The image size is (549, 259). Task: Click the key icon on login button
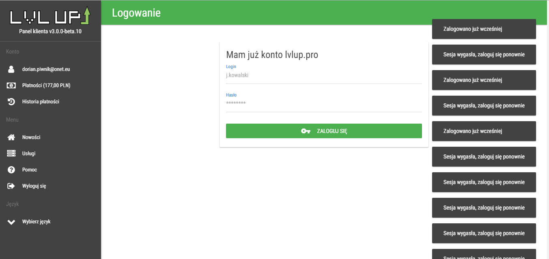tap(306, 131)
